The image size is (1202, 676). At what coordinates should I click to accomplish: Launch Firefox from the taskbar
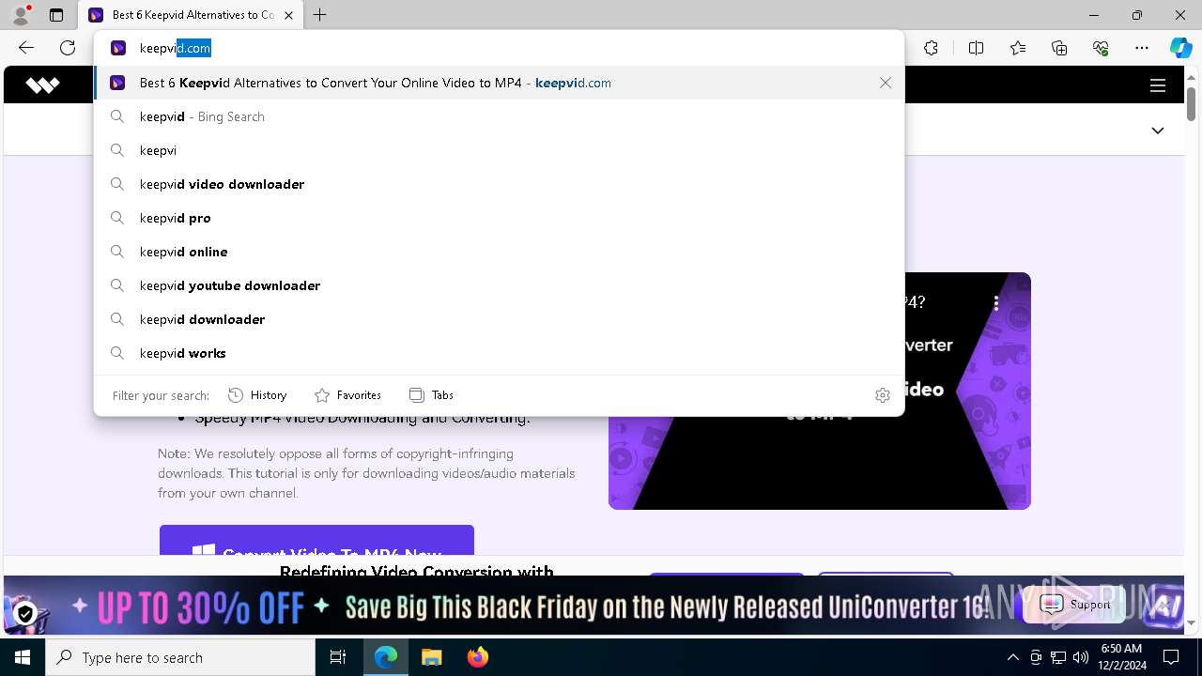(477, 657)
